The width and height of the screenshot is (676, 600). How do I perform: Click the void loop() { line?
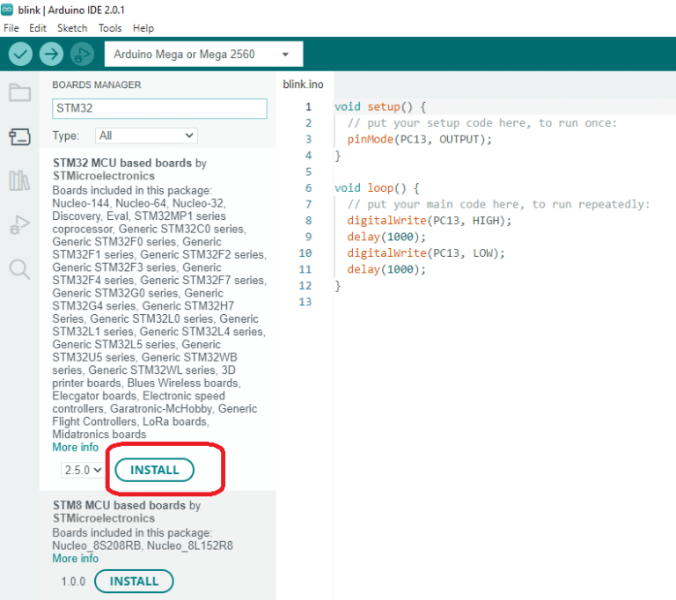tap(377, 188)
